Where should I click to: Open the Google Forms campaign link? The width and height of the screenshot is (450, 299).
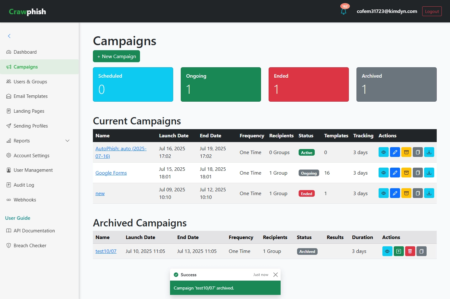pyautogui.click(x=111, y=173)
